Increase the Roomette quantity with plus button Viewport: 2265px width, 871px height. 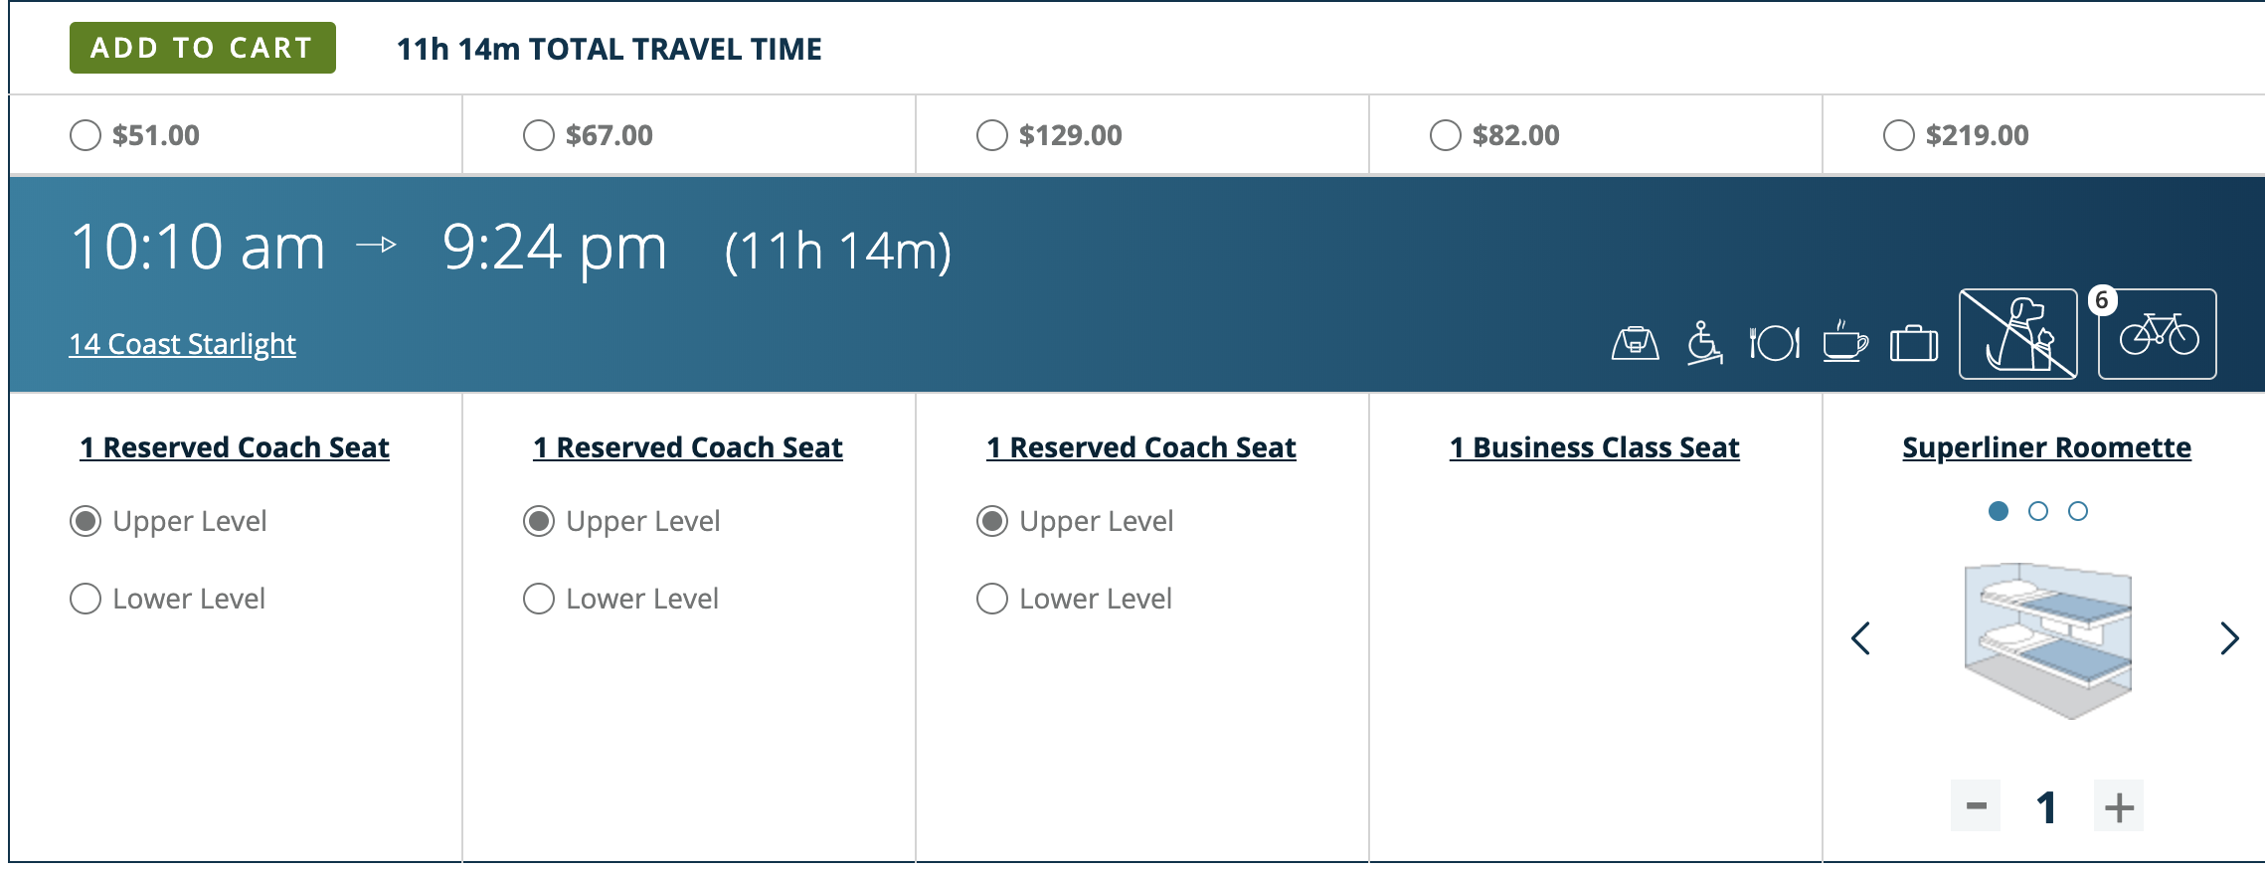pyautogui.click(x=2119, y=806)
